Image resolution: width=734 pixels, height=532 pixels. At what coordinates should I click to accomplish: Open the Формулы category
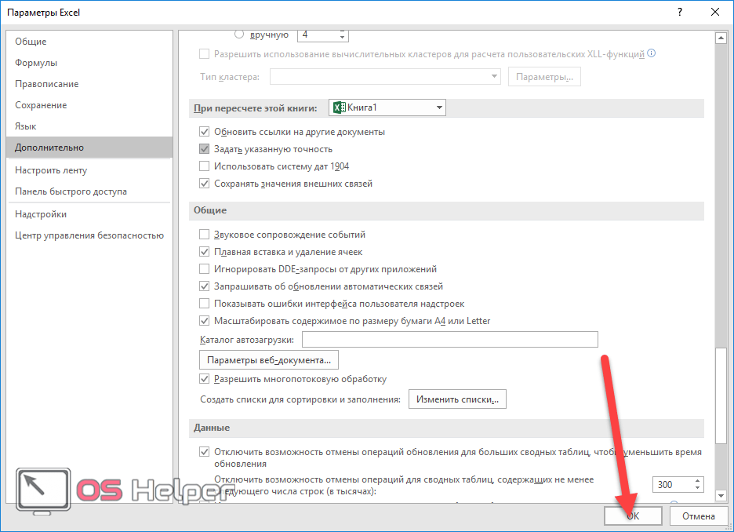pos(89,63)
